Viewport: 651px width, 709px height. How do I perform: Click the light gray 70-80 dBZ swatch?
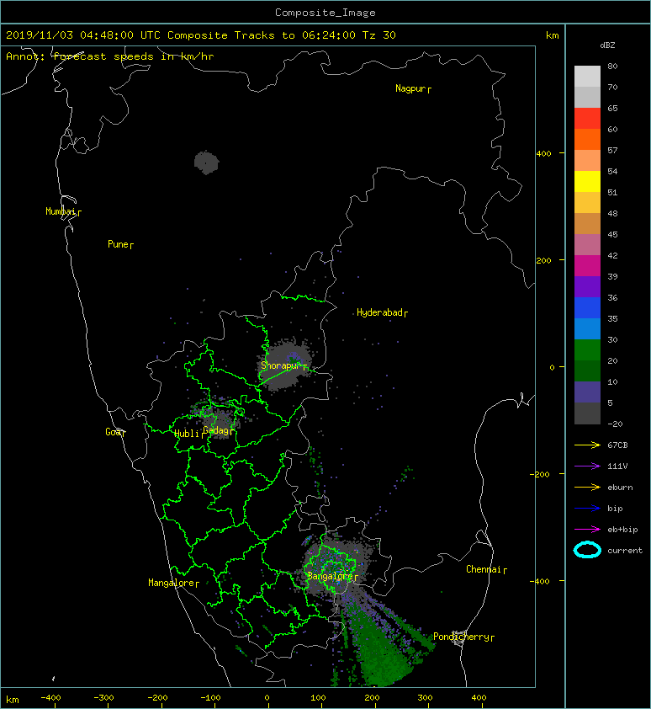tap(587, 76)
